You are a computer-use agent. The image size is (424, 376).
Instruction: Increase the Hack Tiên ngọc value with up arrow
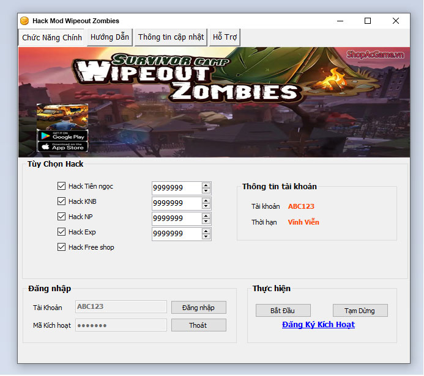coord(206,186)
